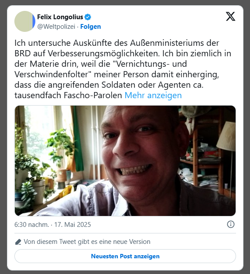
Task: Click the lamp shade in the photo
Action: 226,136
